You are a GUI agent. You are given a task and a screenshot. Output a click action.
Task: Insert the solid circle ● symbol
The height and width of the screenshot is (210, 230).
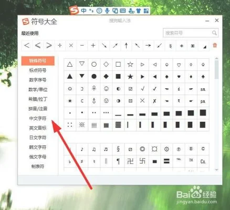pyautogui.click(x=94, y=77)
